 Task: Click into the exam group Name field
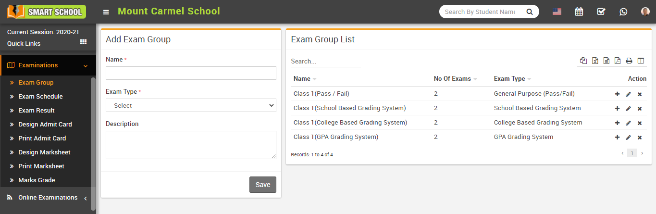coord(191,73)
